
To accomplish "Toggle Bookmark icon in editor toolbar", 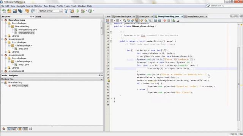I will pos(150,20).
